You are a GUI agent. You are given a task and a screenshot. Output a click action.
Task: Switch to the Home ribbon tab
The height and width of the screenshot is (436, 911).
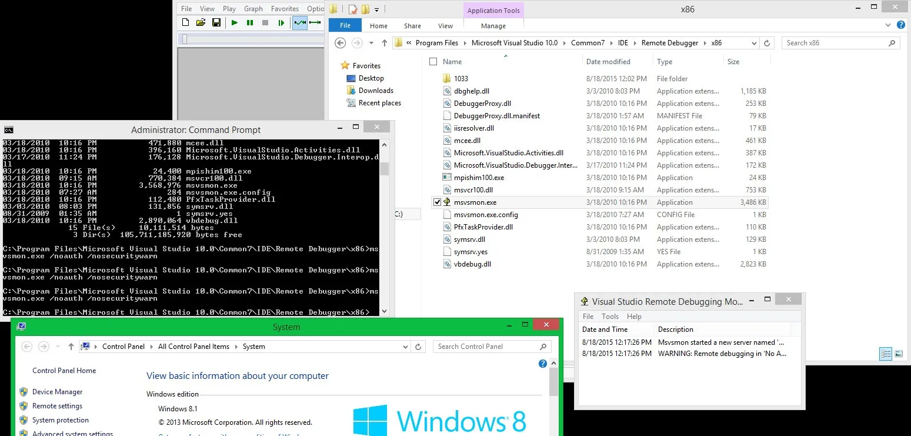click(x=379, y=26)
